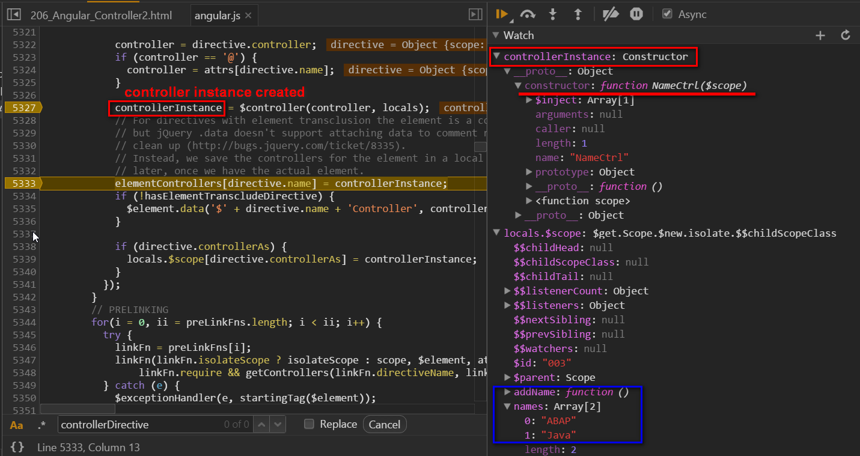Expand the $$listenerCount node
860x456 pixels.
[508, 291]
